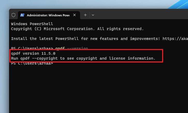Click the 'qpdf version 11.5.0' output line
Image resolution: width=188 pixels, height=113 pixels.
33,53
